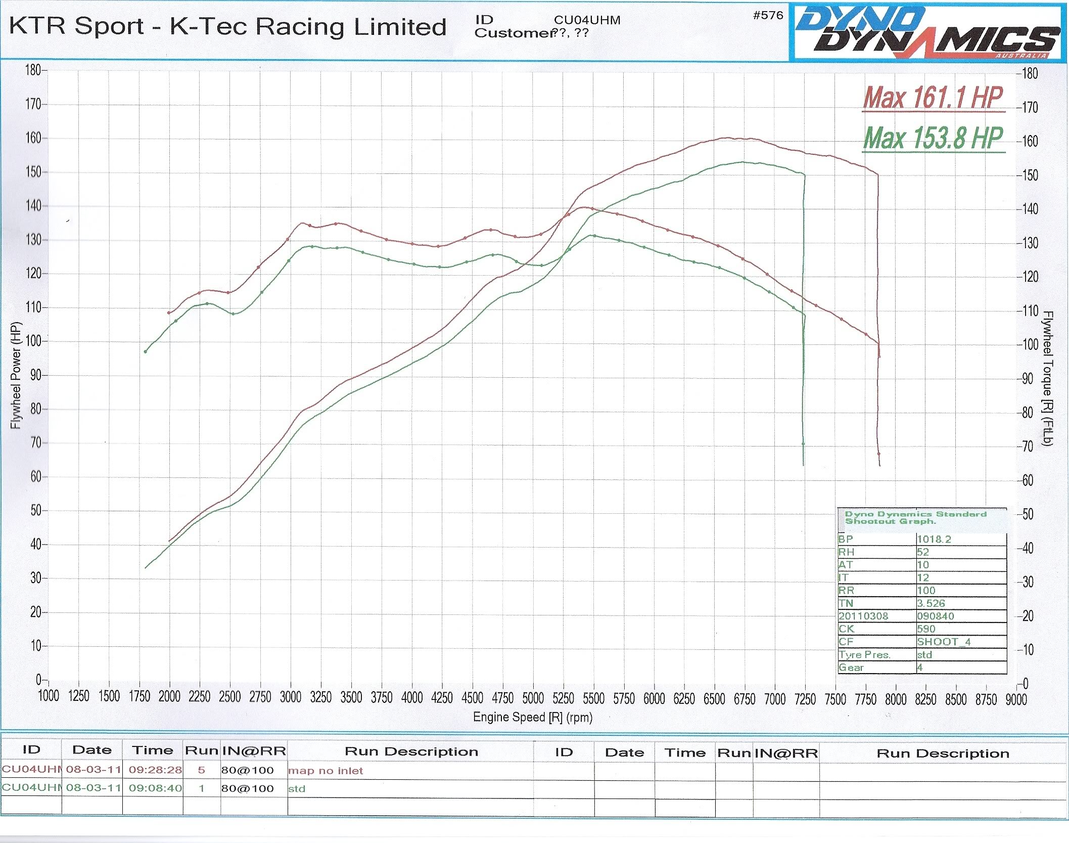Click the ID value CU04UHM in header
1069x843 pixels.
[x=587, y=20]
